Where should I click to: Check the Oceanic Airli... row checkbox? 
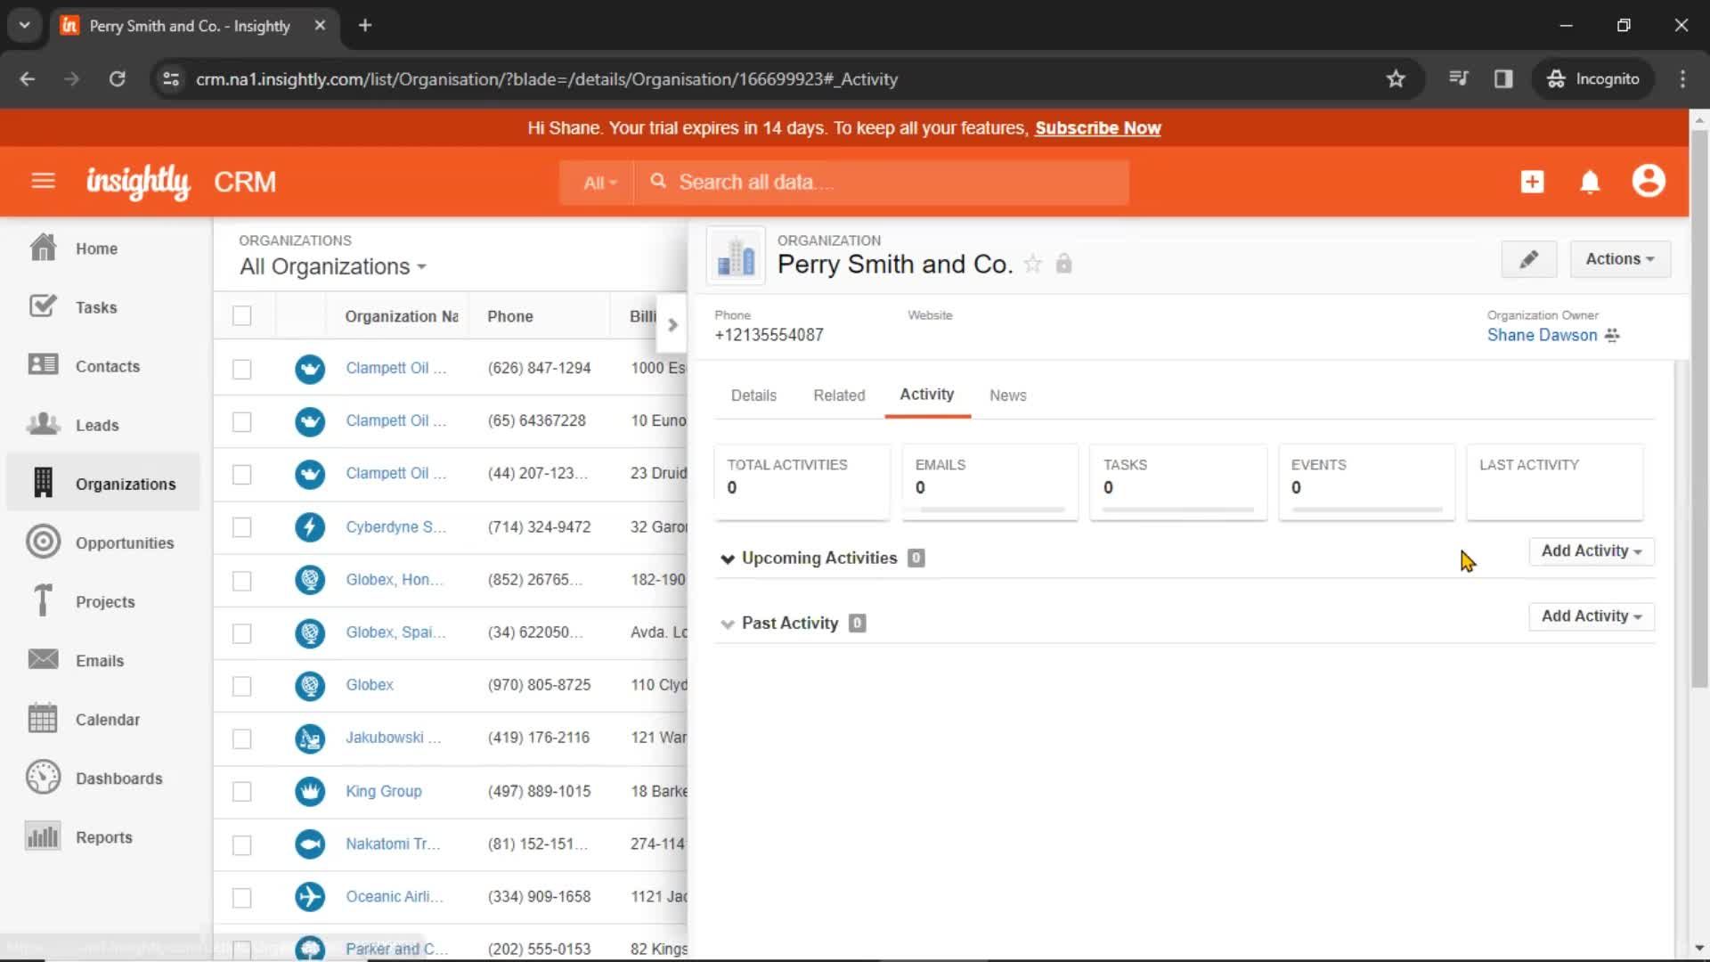click(x=242, y=897)
